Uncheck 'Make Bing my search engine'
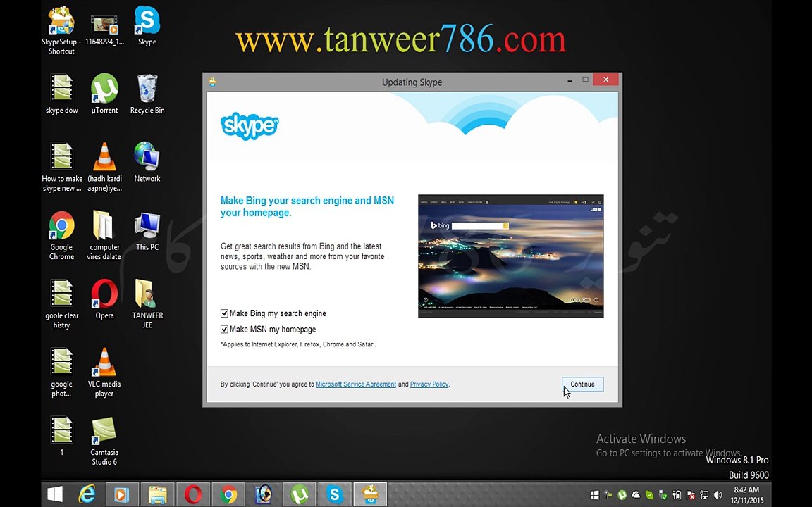 point(224,313)
